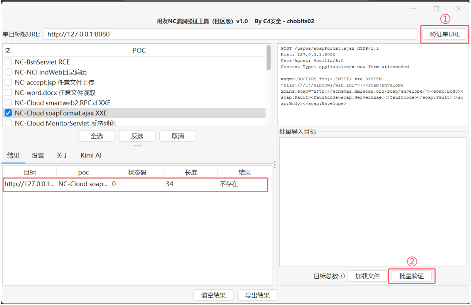Maximize the window
The width and height of the screenshot is (471, 305).
(x=436, y=8)
